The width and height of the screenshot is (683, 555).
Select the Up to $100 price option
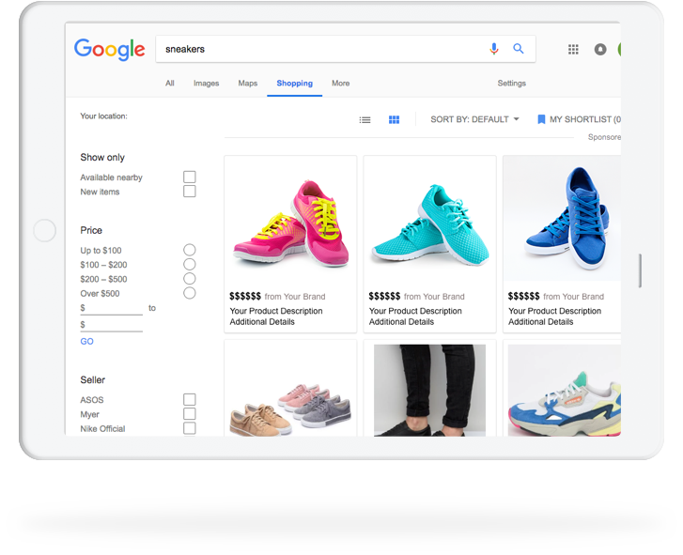[x=190, y=250]
